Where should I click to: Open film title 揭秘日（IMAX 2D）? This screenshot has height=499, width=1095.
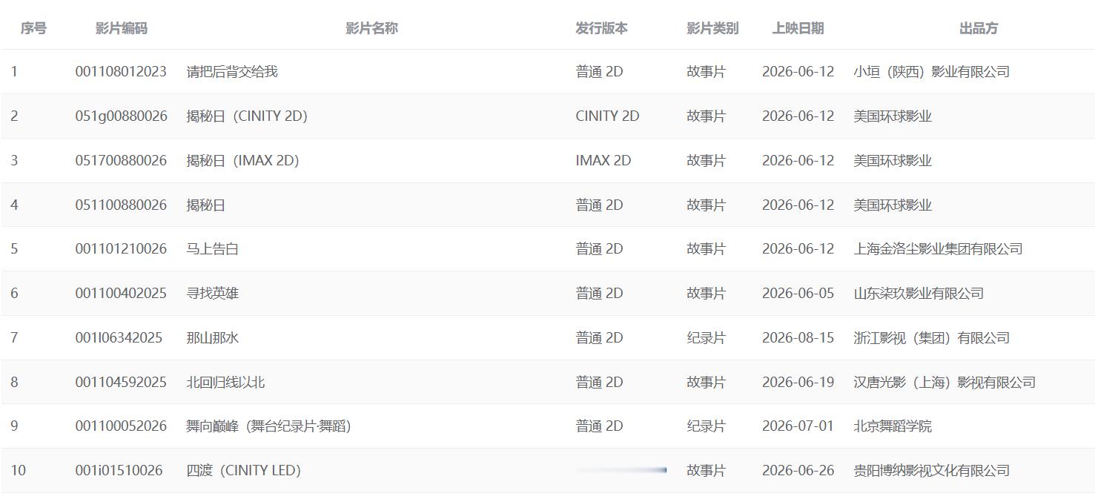point(242,161)
